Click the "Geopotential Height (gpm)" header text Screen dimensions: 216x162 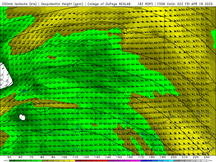pos(62,4)
